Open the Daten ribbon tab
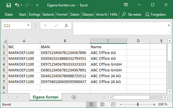173x108 pixels. [x=75, y=15]
